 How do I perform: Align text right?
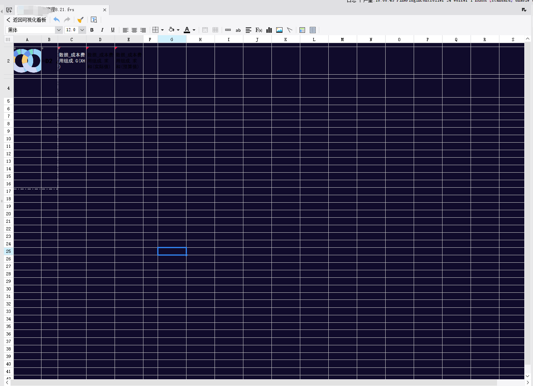tap(143, 30)
